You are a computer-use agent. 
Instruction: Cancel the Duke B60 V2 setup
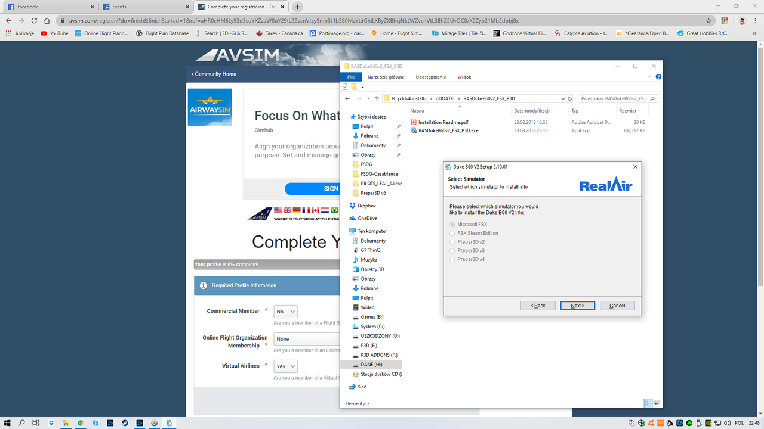pos(617,306)
